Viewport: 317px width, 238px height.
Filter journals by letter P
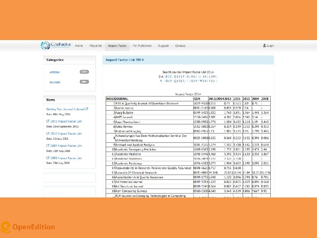[x=171, y=81]
